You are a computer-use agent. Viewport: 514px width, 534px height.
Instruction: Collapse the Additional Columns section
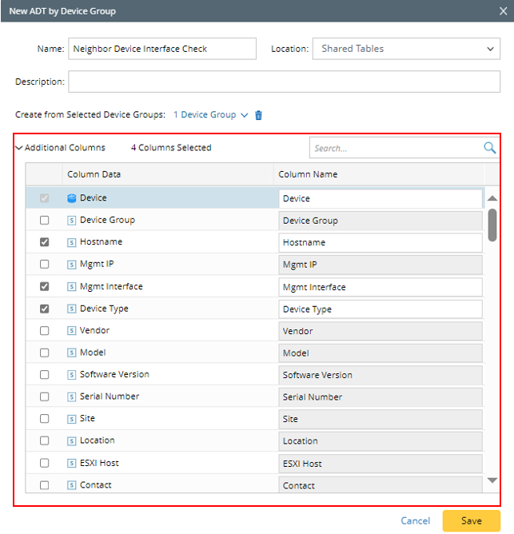pyautogui.click(x=19, y=148)
